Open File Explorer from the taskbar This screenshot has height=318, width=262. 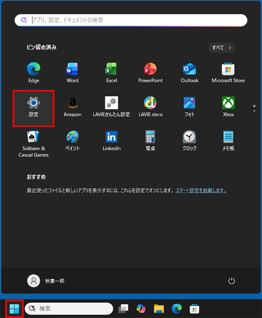[x=159, y=309]
